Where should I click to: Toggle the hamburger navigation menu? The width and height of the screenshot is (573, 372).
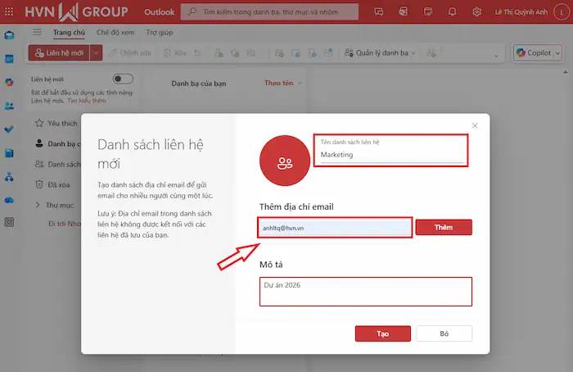point(37,31)
